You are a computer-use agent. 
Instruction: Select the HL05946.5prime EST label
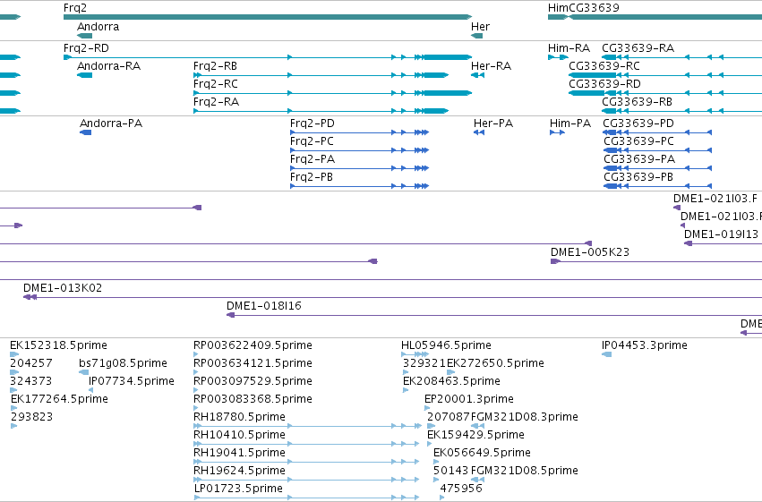click(x=446, y=345)
